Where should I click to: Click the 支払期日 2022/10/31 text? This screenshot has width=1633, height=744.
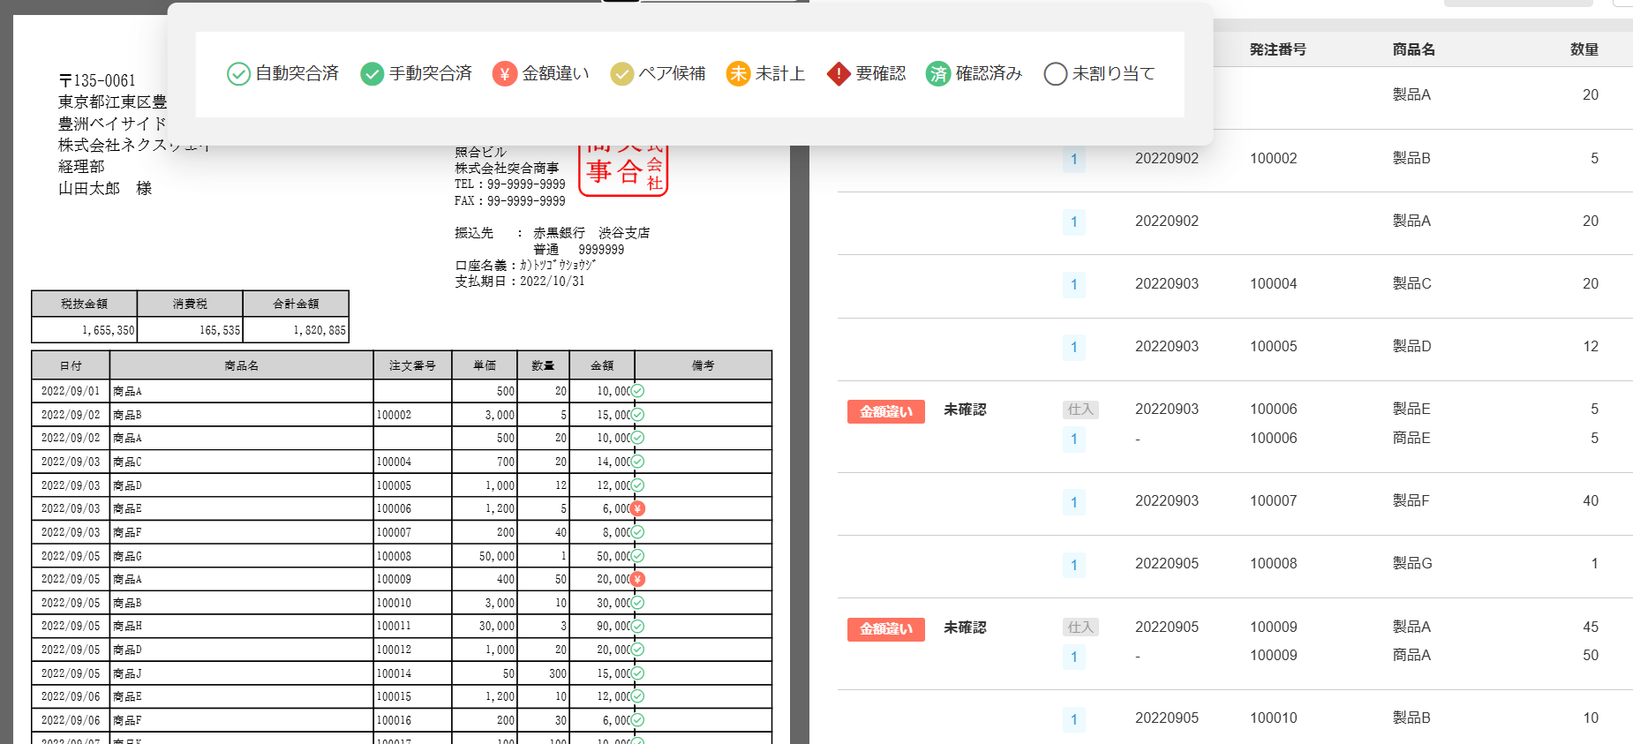click(x=520, y=282)
